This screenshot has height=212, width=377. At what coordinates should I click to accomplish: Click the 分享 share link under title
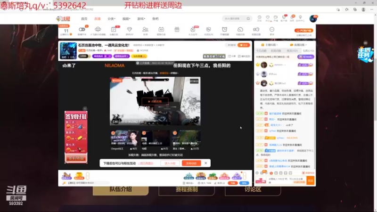tap(232, 56)
